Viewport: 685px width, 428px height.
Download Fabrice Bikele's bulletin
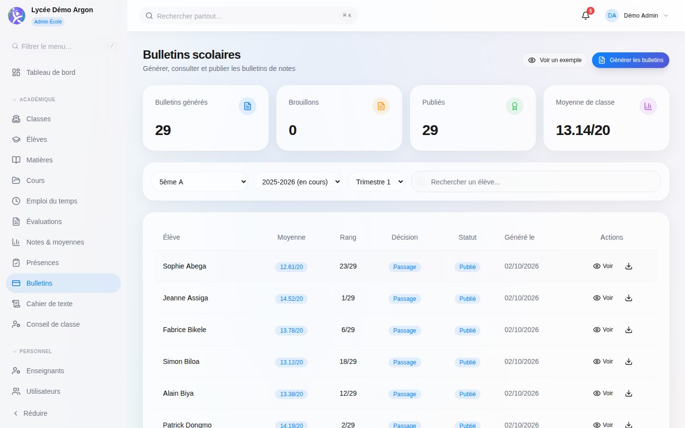click(629, 330)
